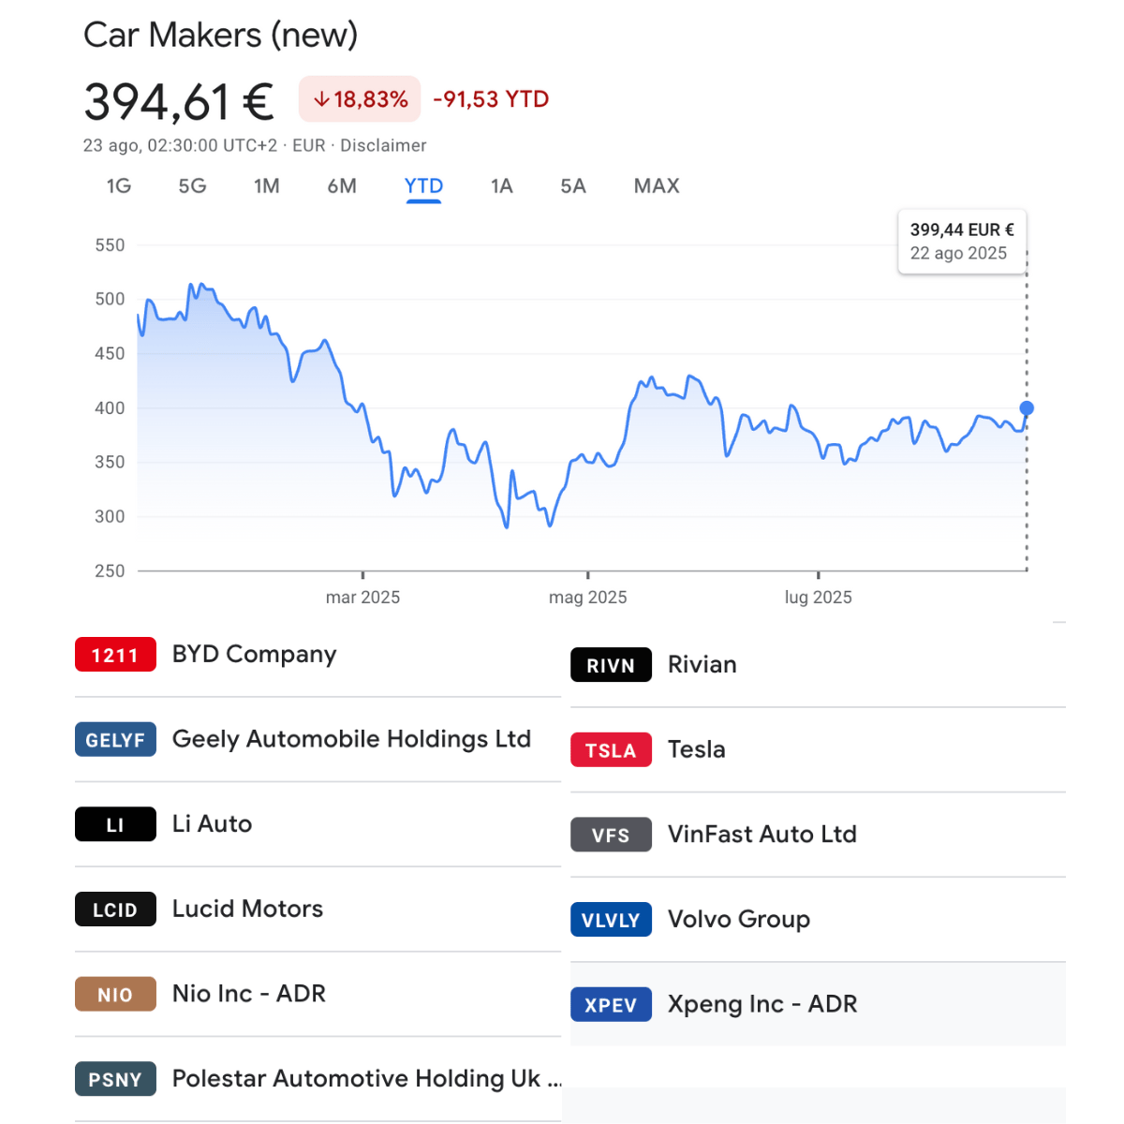Open Volvo Group stock details
Image resolution: width=1124 pixels, height=1124 pixels.
pos(739,920)
